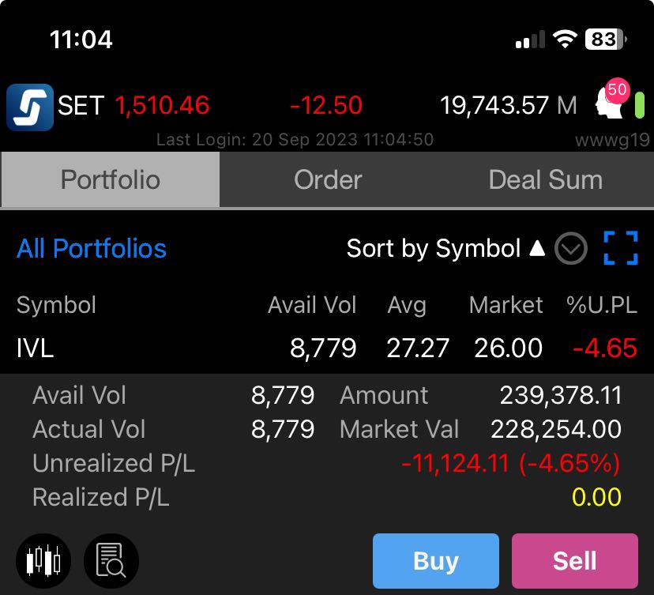The width and height of the screenshot is (654, 595).
Task: Toggle fullscreen with the blue brackets icon
Action: coord(621,248)
